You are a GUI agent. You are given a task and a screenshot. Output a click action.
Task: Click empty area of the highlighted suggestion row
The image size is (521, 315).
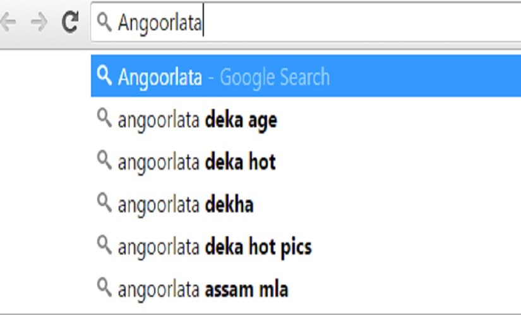pyautogui.click(x=425, y=76)
